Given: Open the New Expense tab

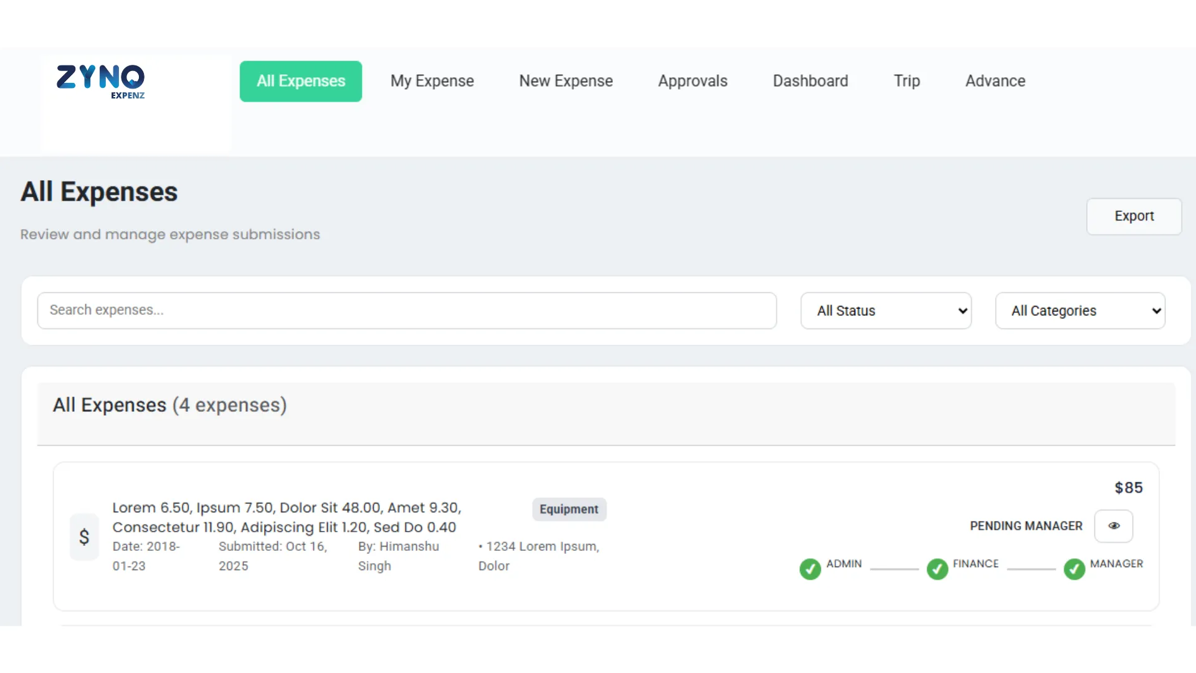Looking at the screenshot, I should pos(566,81).
